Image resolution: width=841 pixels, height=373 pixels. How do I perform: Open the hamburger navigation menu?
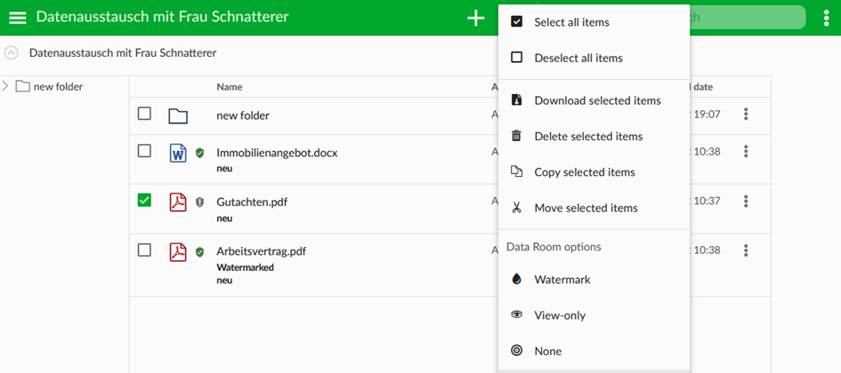[18, 17]
